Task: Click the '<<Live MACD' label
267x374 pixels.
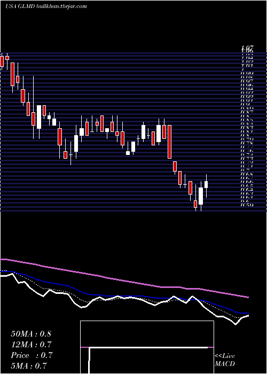Action: [225, 360]
